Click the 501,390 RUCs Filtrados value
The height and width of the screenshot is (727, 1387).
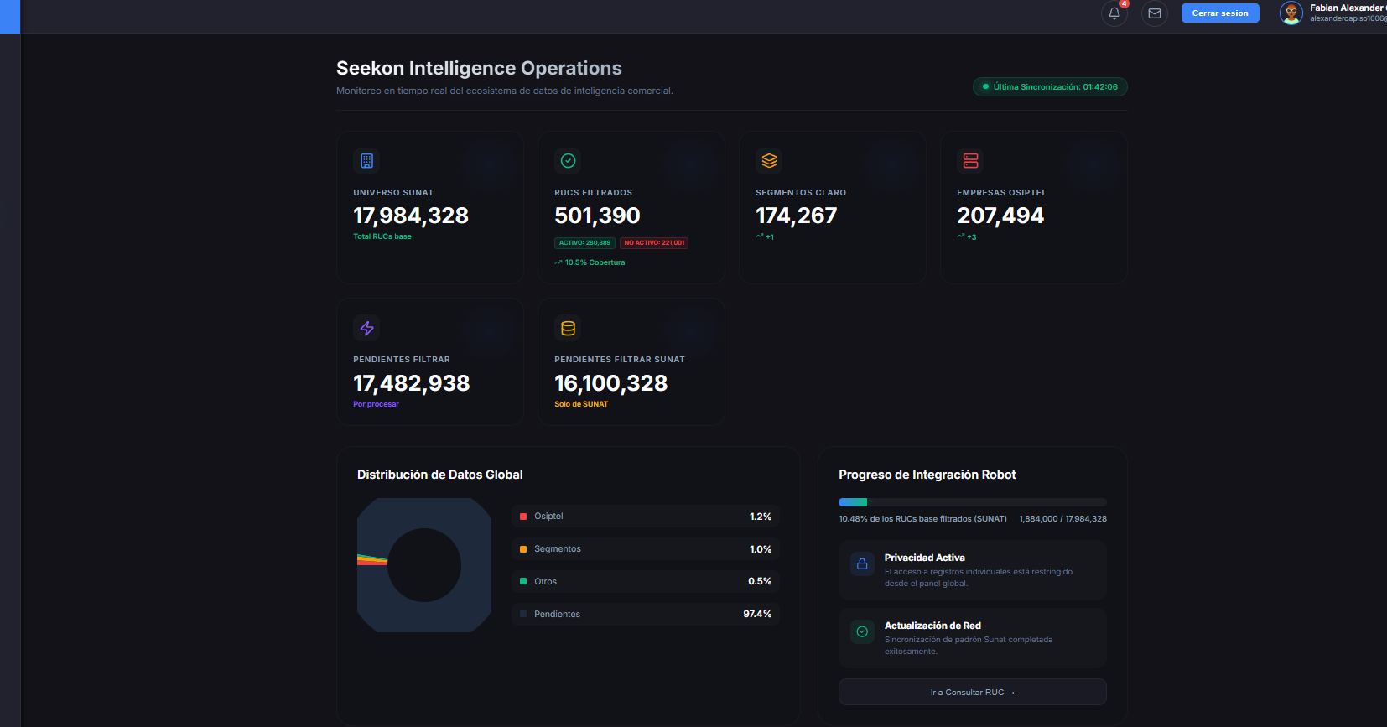point(597,216)
